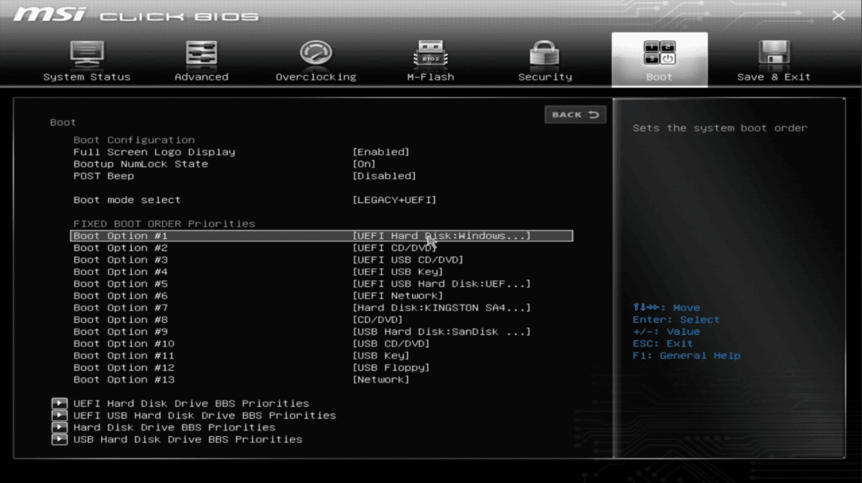The height and width of the screenshot is (483, 862).
Task: Open Boot Option #6 [UEFI Network] value
Action: pyautogui.click(x=398, y=295)
